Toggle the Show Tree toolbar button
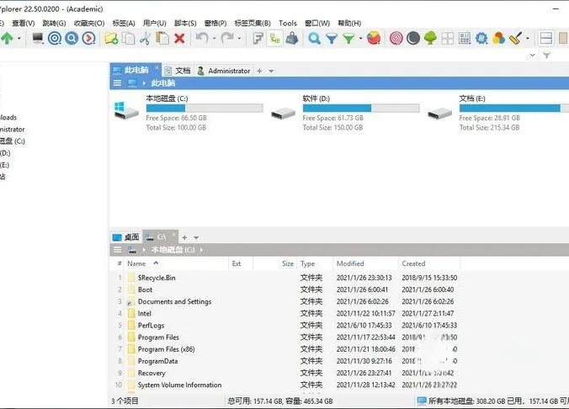Image resolution: width=569 pixels, height=409 pixels. pos(274,38)
